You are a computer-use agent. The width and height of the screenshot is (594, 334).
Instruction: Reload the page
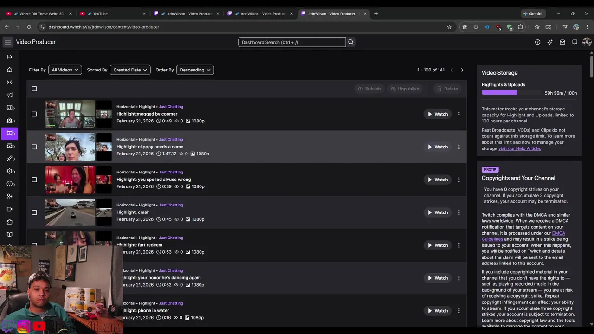point(29,27)
